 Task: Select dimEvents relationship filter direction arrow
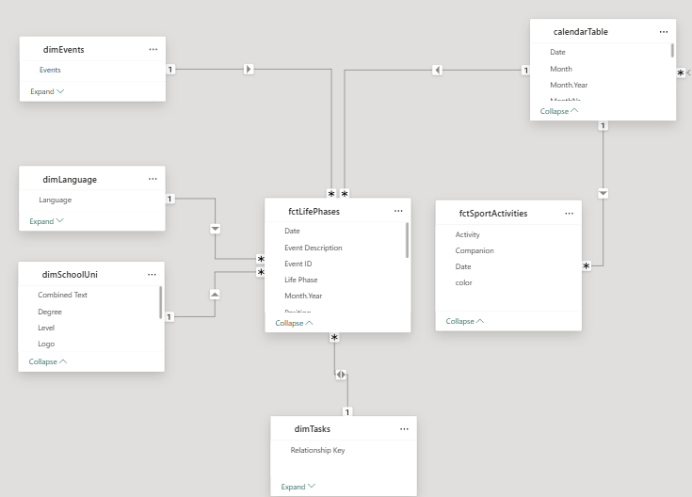[x=249, y=69]
